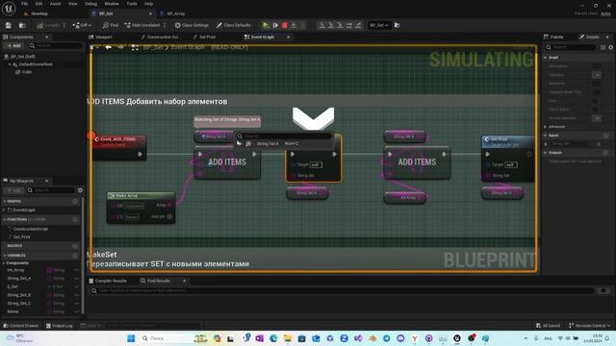Toggle visibility eye for E_Set variable
616x346 pixels.
[x=76, y=286]
